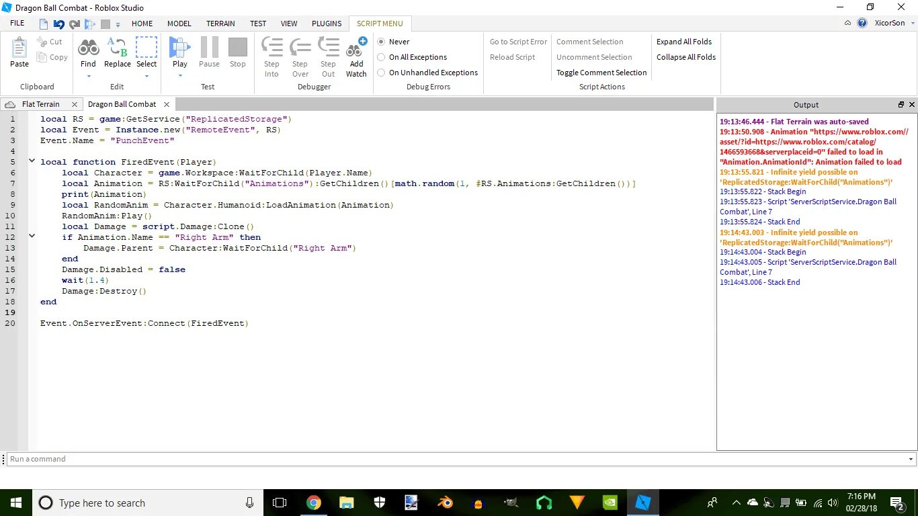This screenshot has width=918, height=516.
Task: Select the Never debug errors option
Action: pos(394,42)
